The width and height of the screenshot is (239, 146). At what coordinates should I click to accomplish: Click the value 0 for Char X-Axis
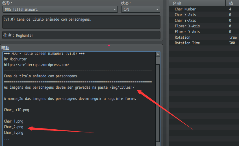(230, 15)
